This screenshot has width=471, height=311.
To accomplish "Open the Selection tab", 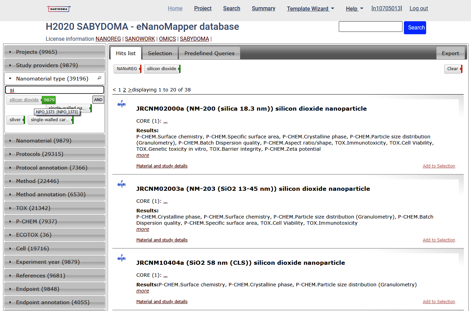I will [160, 53].
